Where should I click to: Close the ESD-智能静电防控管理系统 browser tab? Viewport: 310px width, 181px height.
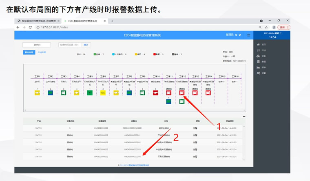105,21
